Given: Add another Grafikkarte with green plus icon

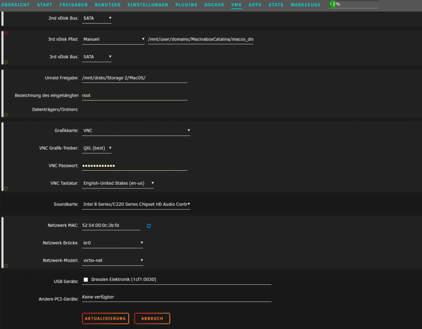Looking at the screenshot, I should pos(6,189).
